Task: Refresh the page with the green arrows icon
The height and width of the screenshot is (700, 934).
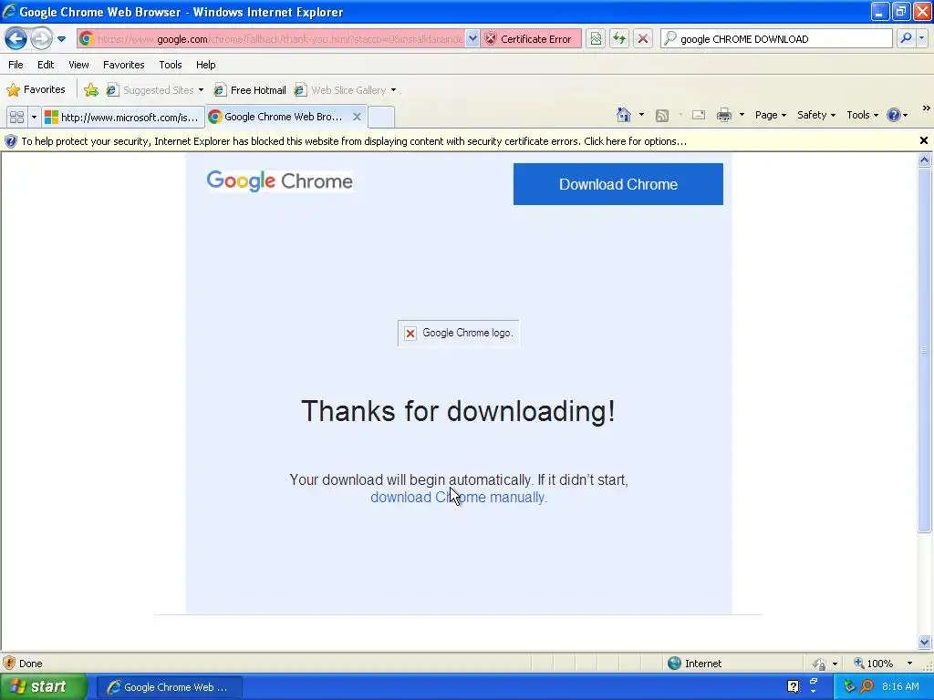Action: pos(619,39)
